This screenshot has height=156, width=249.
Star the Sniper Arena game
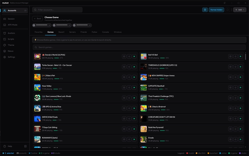pyautogui.click(x=236, y=77)
